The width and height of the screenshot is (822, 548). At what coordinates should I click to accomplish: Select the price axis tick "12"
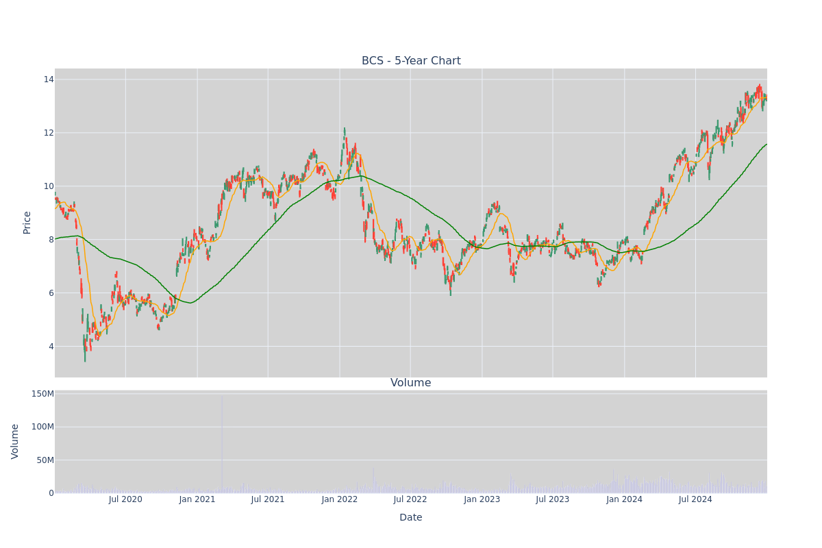point(49,133)
